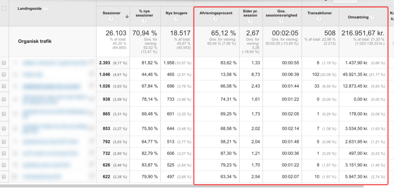Tick checkbox for row with 626 sessions

(4, 165)
